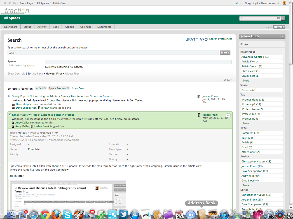The height and width of the screenshot is (219, 293).
Task: Toggle the checkbox for Render tasks result
Action: [10, 115]
